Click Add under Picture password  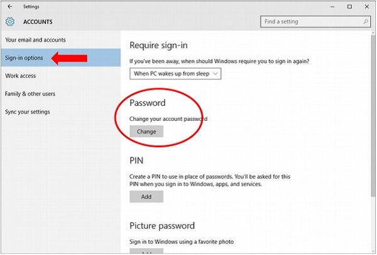tap(146, 252)
